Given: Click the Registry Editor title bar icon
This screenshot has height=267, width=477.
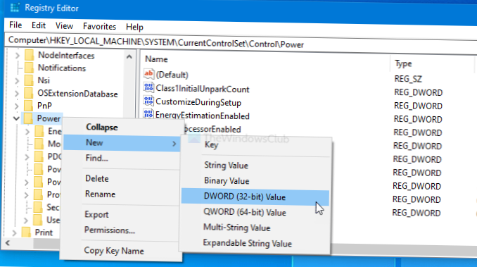Looking at the screenshot, I should [14, 7].
